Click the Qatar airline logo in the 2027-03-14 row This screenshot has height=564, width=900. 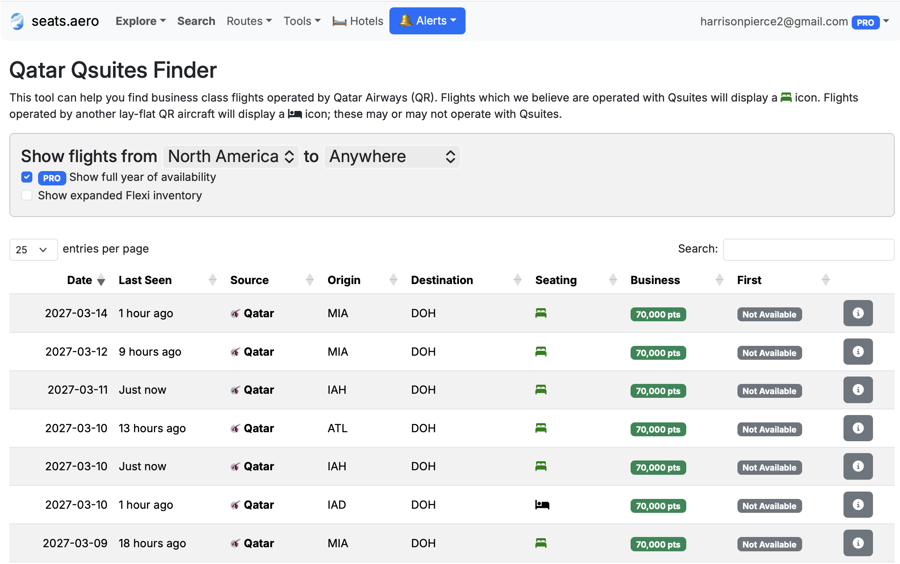pos(235,314)
